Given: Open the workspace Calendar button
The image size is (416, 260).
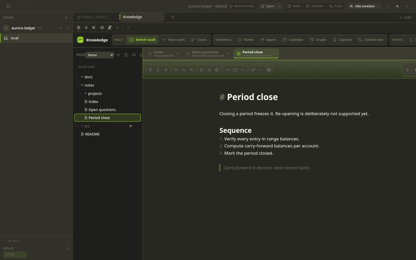Looking at the screenshot, I should (x=293, y=40).
